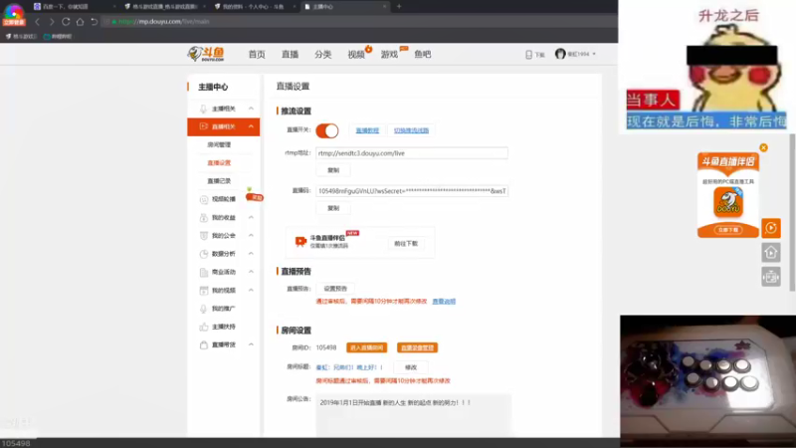Expand the 我的公会 sidebar chevron
796x448 pixels.
(x=251, y=236)
